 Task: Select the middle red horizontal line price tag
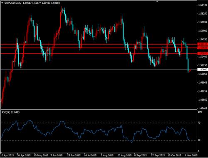coord(203,48)
